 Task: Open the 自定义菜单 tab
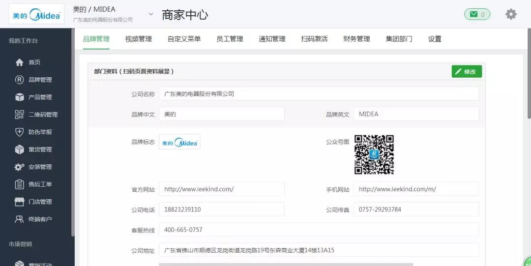pos(184,39)
